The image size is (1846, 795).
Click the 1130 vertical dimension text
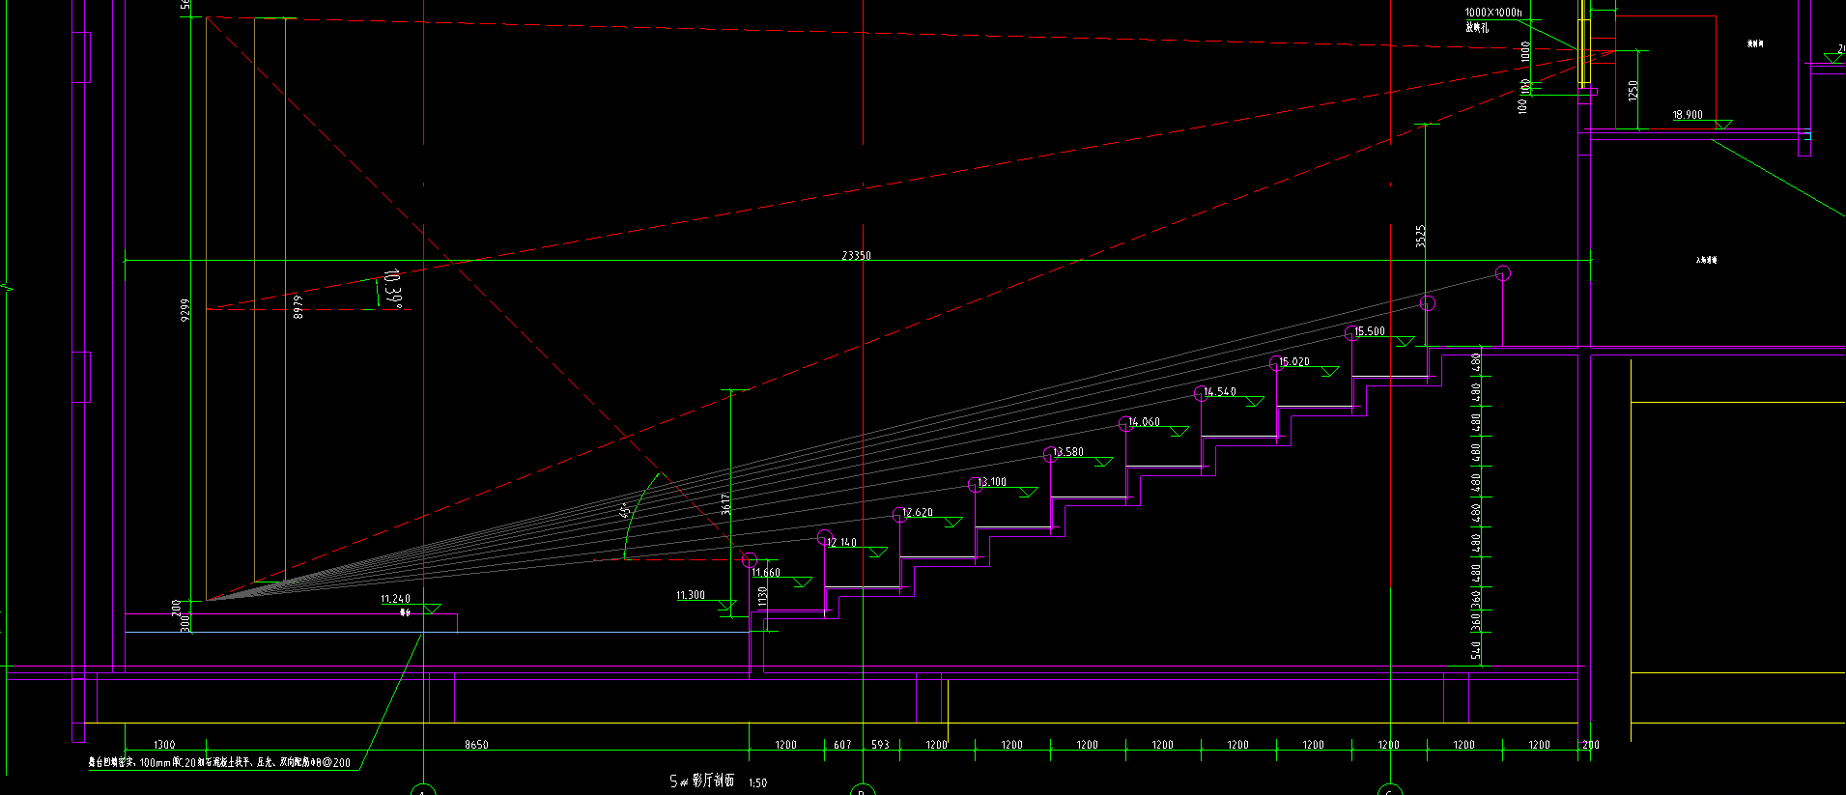[762, 597]
